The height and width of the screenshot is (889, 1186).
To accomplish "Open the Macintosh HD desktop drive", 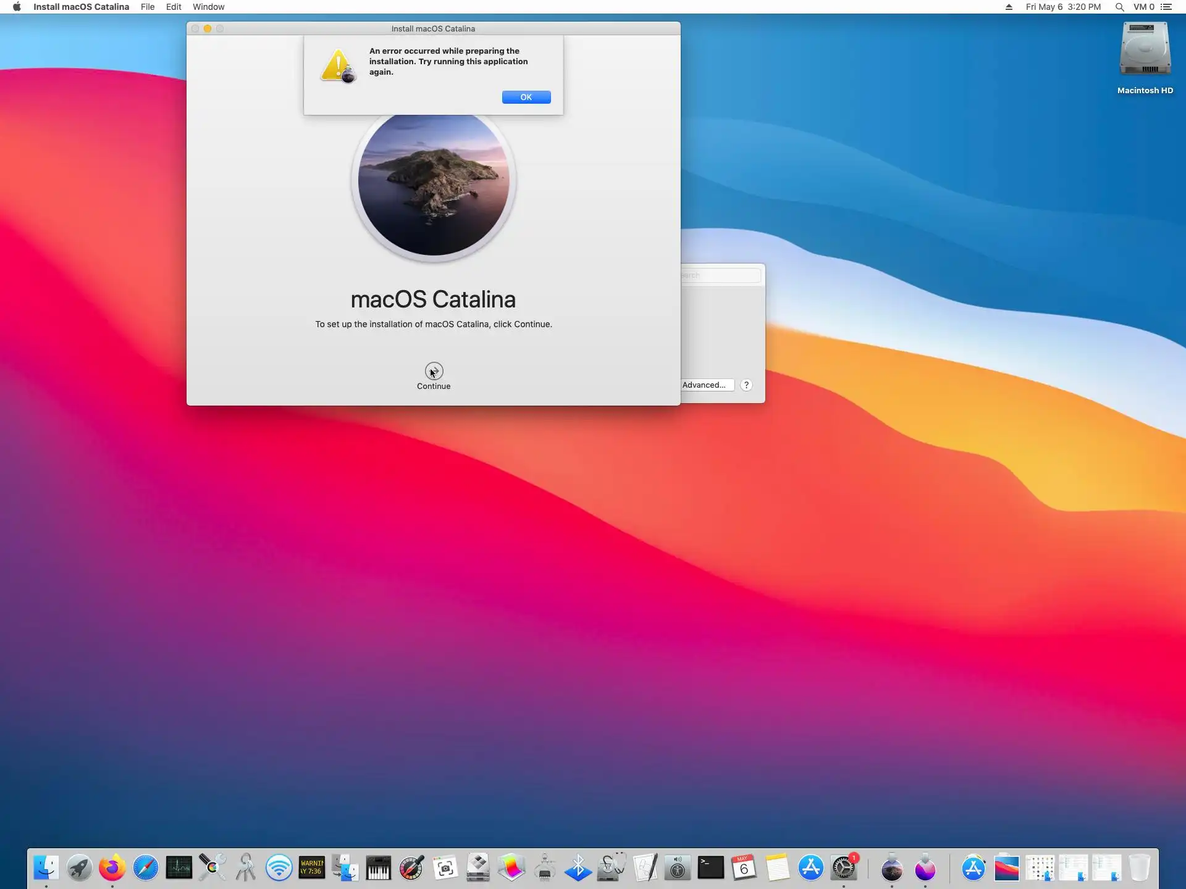I will (x=1145, y=51).
